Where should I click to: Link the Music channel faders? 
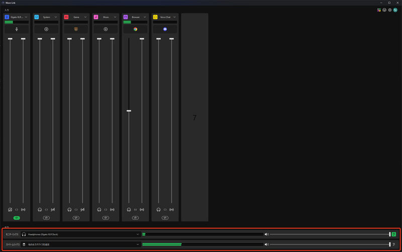point(106,210)
